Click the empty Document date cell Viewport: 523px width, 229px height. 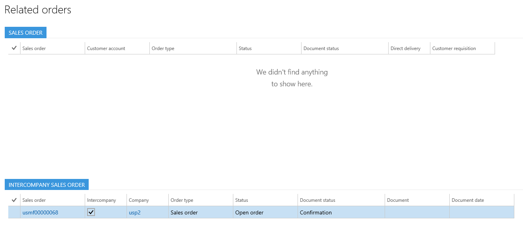(x=481, y=212)
